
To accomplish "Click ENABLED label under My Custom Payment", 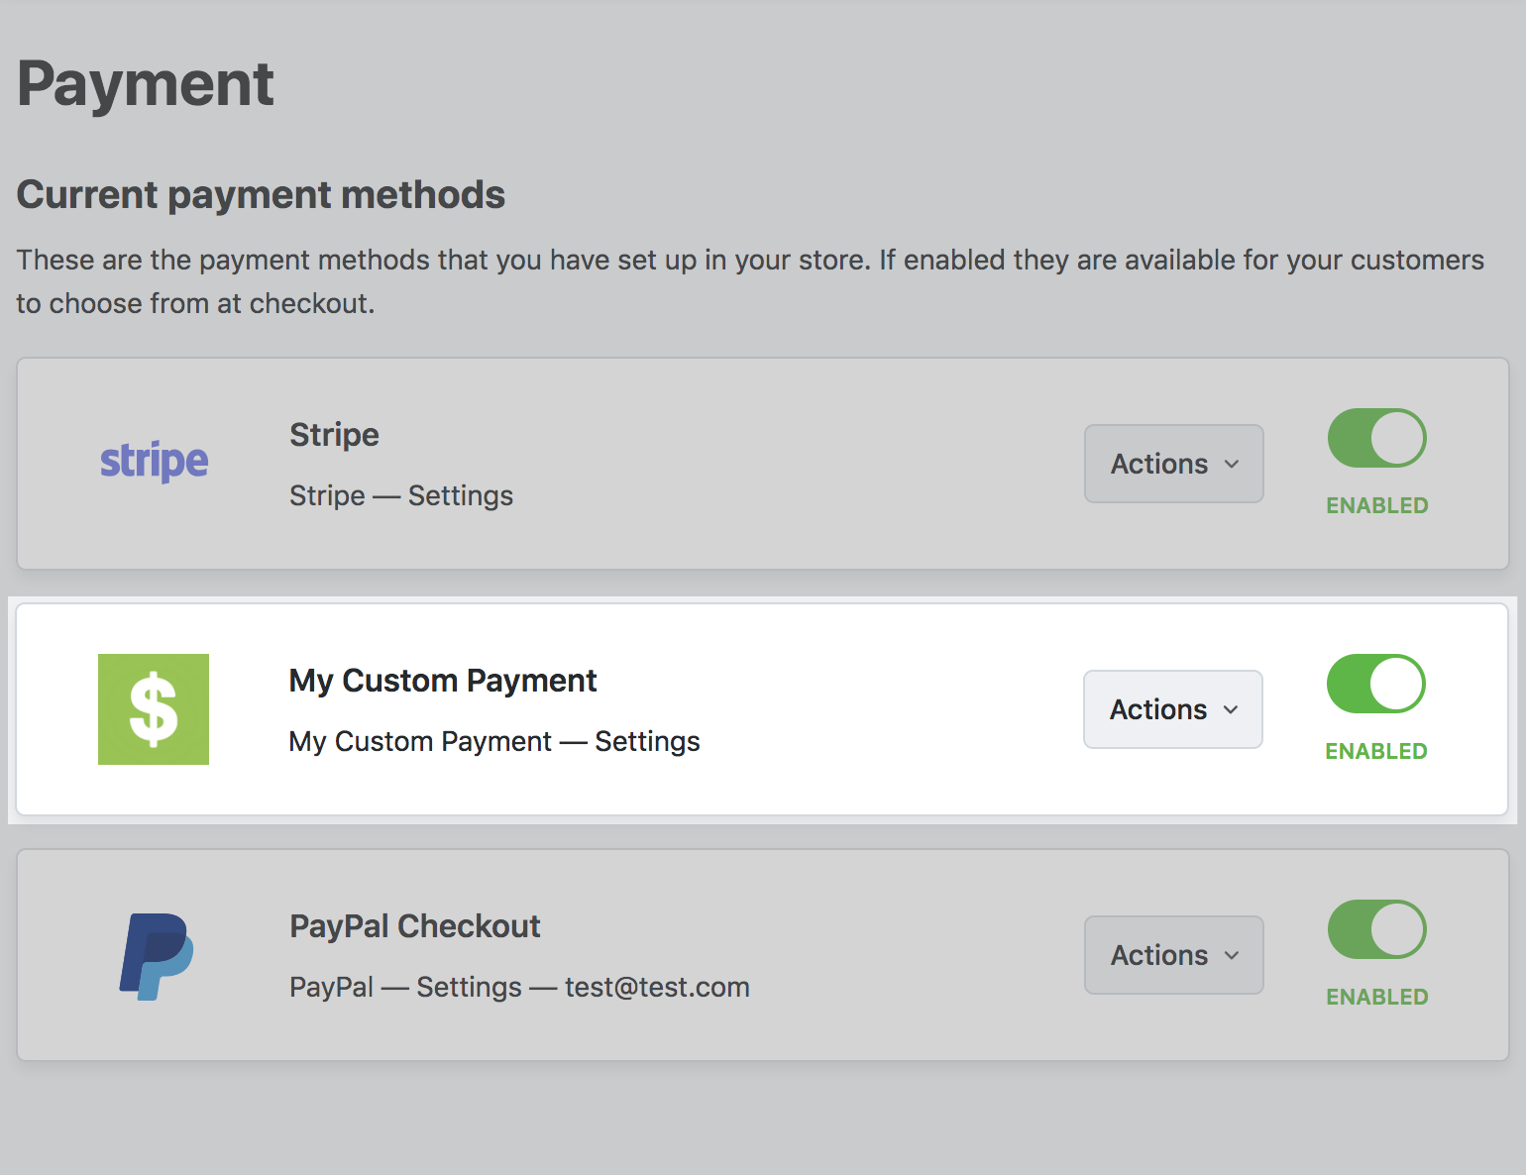I will (1376, 751).
